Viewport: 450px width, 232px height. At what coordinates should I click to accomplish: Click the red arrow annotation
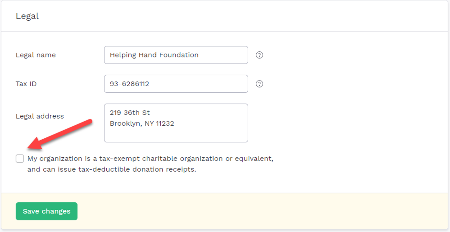pyautogui.click(x=60, y=135)
